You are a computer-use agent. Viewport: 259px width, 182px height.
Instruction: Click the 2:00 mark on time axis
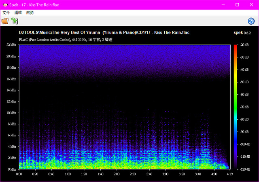coord(117,174)
